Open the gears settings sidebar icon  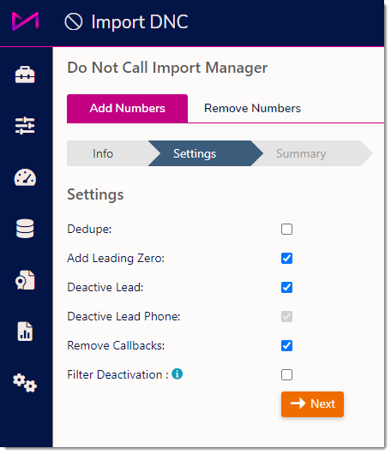coord(25,383)
